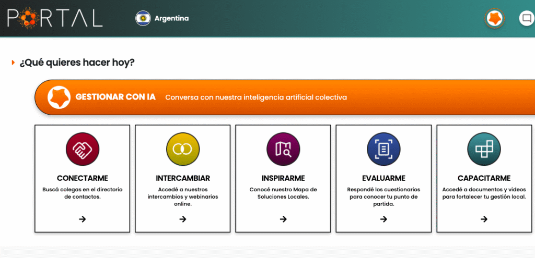Expand the '¿Qué quieres hacer hoy?' triangle
The height and width of the screenshot is (258, 535).
tap(13, 63)
